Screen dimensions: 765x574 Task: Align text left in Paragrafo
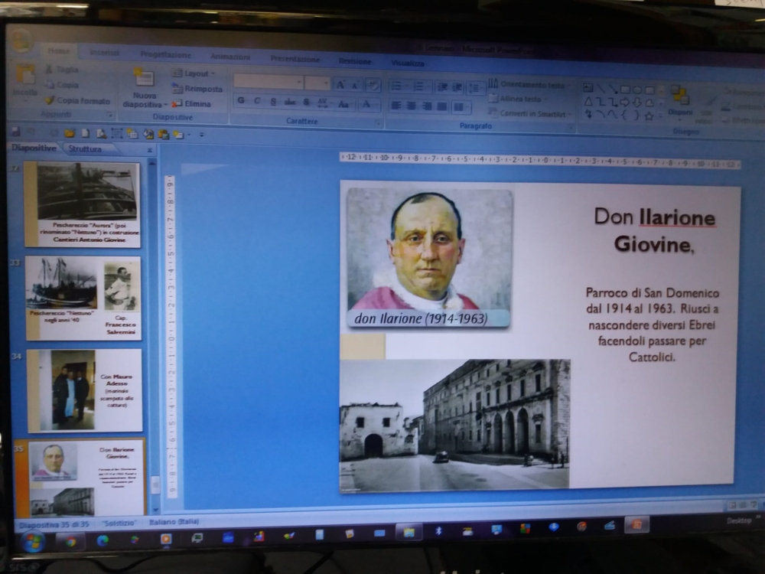pos(396,106)
